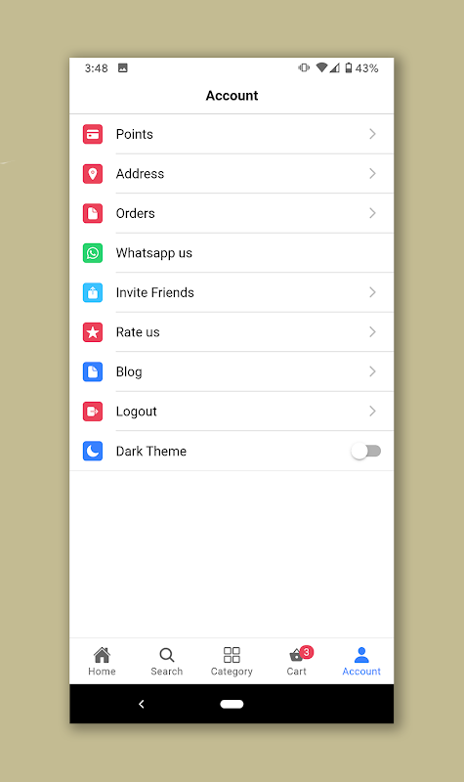Open the Cart with 3 items
Image resolution: width=464 pixels, height=782 pixels.
297,662
